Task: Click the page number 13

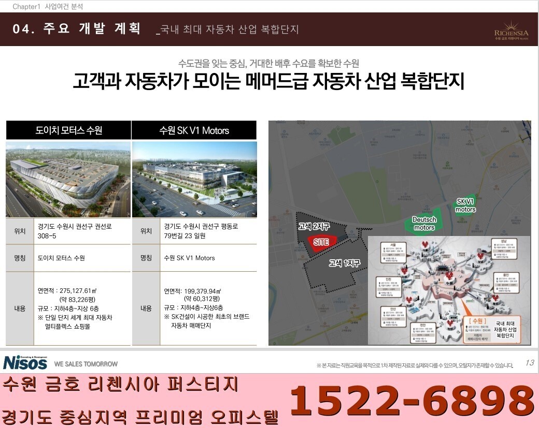Action: [529, 363]
